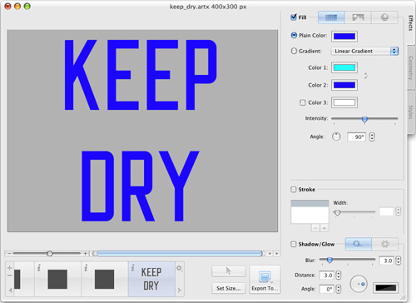
Task: Click the shadow Angle 0° input field
Action: tap(327, 289)
